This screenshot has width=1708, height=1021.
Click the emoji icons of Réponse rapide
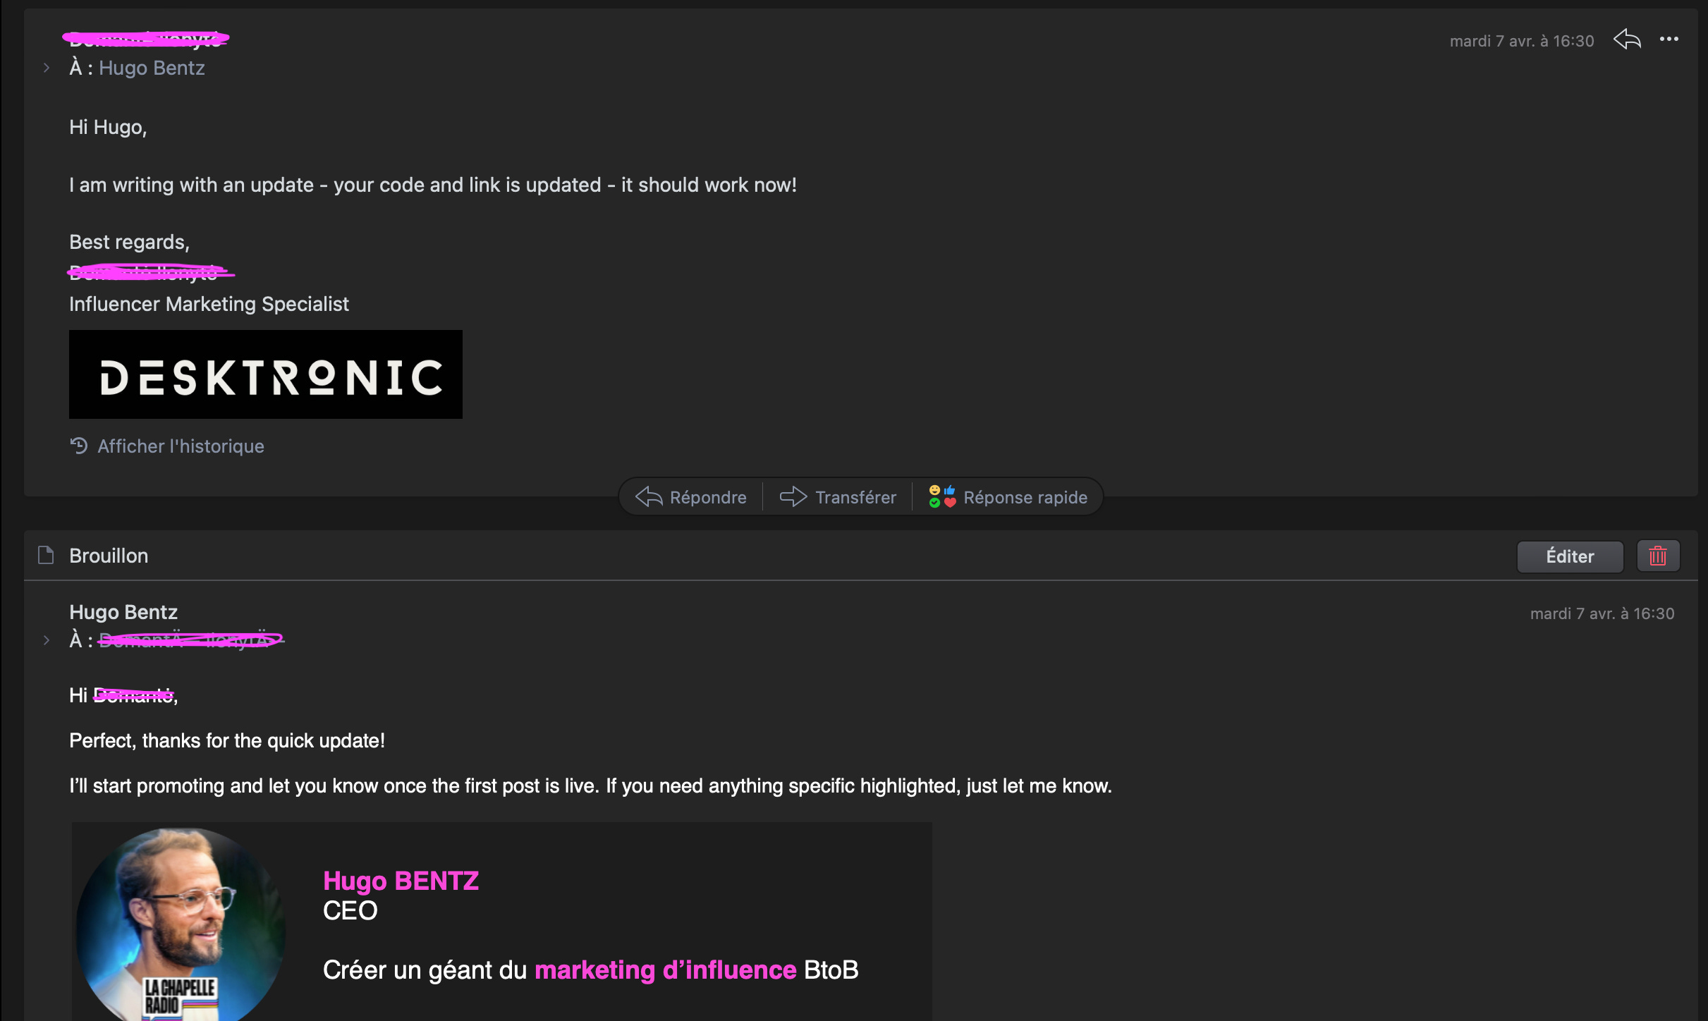941,496
